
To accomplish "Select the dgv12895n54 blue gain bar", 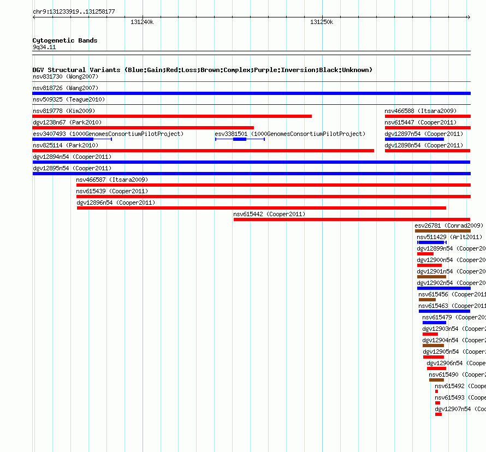I will click(x=251, y=174).
